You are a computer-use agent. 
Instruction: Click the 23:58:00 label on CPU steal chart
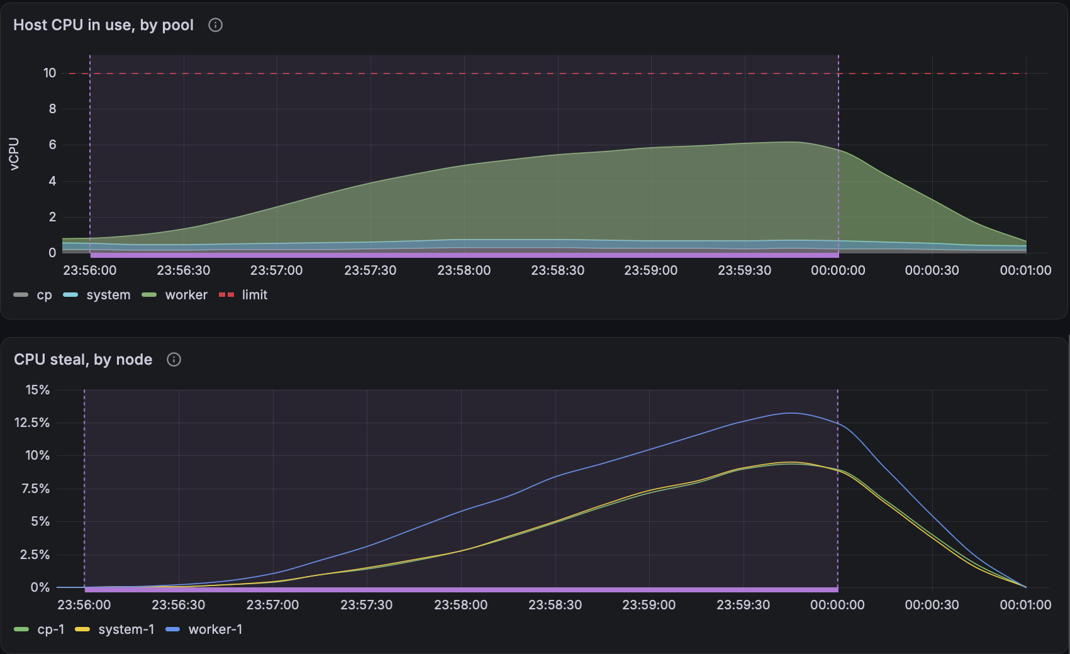460,605
